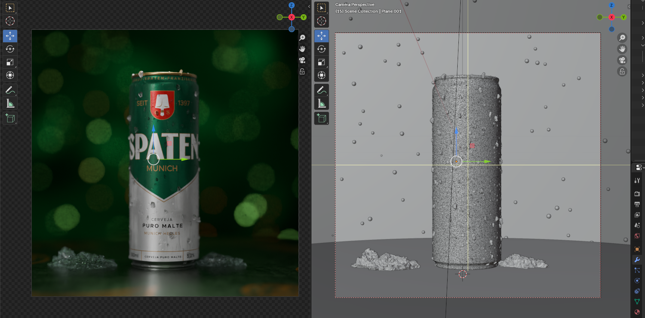Open the Object Data properties tab
Image resolution: width=645 pixels, height=318 pixels.
pos(637,302)
